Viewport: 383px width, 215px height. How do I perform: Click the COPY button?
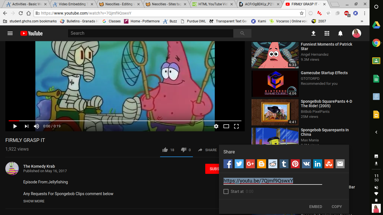pos(337,207)
